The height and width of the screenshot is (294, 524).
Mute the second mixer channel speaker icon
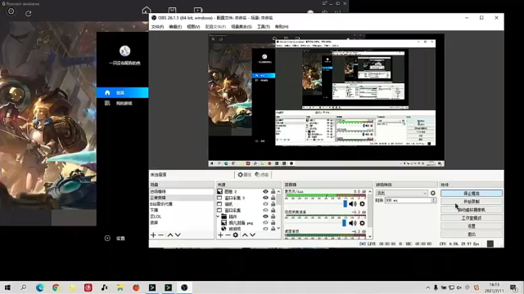353,223
